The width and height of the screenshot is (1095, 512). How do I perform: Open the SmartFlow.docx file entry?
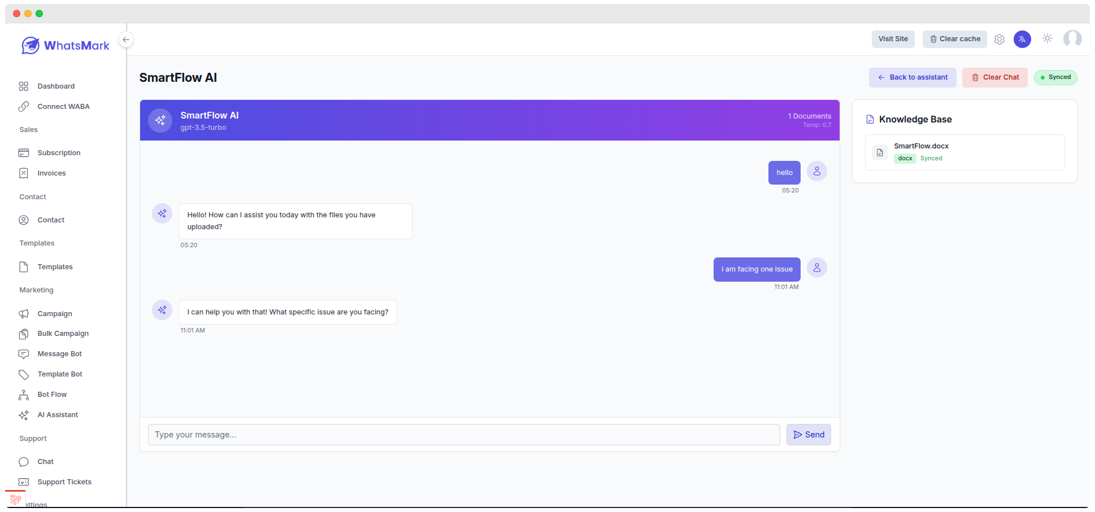click(965, 152)
